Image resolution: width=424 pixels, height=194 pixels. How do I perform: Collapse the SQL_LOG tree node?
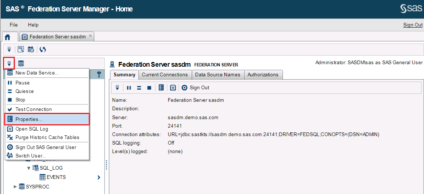tap(29, 168)
